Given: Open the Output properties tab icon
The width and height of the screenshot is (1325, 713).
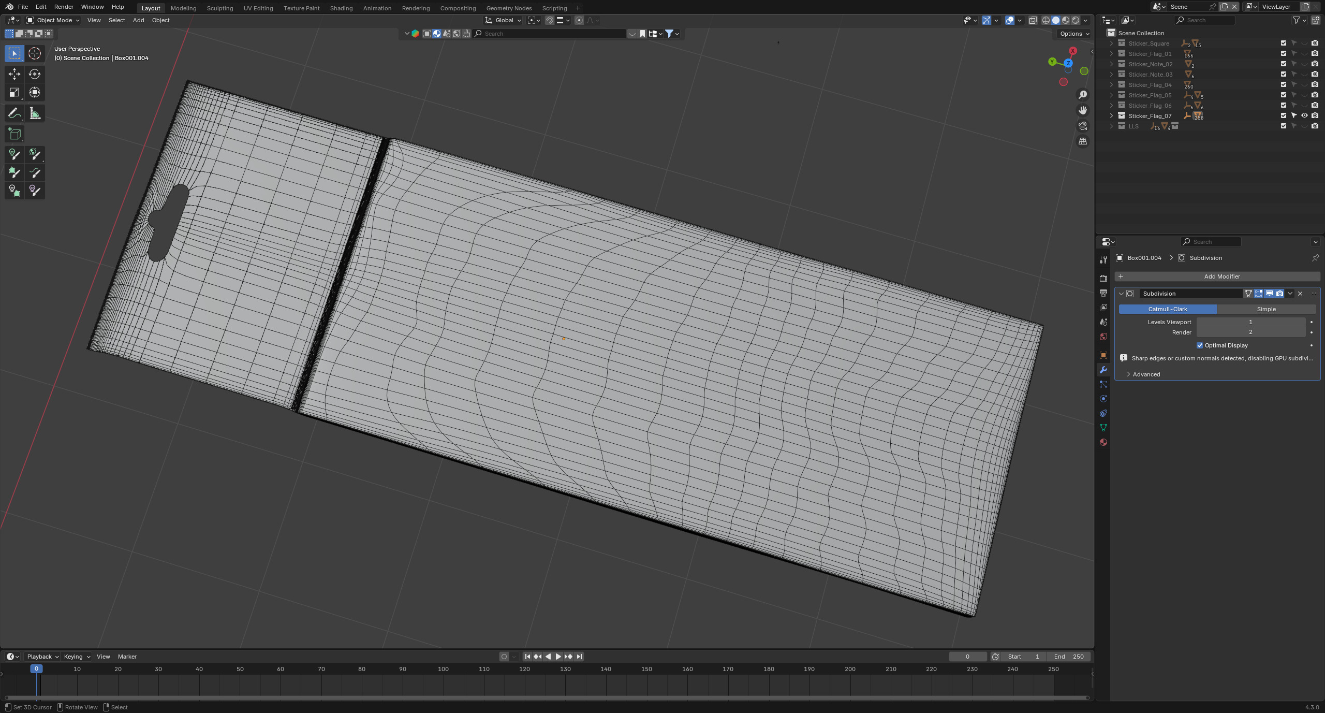Looking at the screenshot, I should click(x=1103, y=293).
